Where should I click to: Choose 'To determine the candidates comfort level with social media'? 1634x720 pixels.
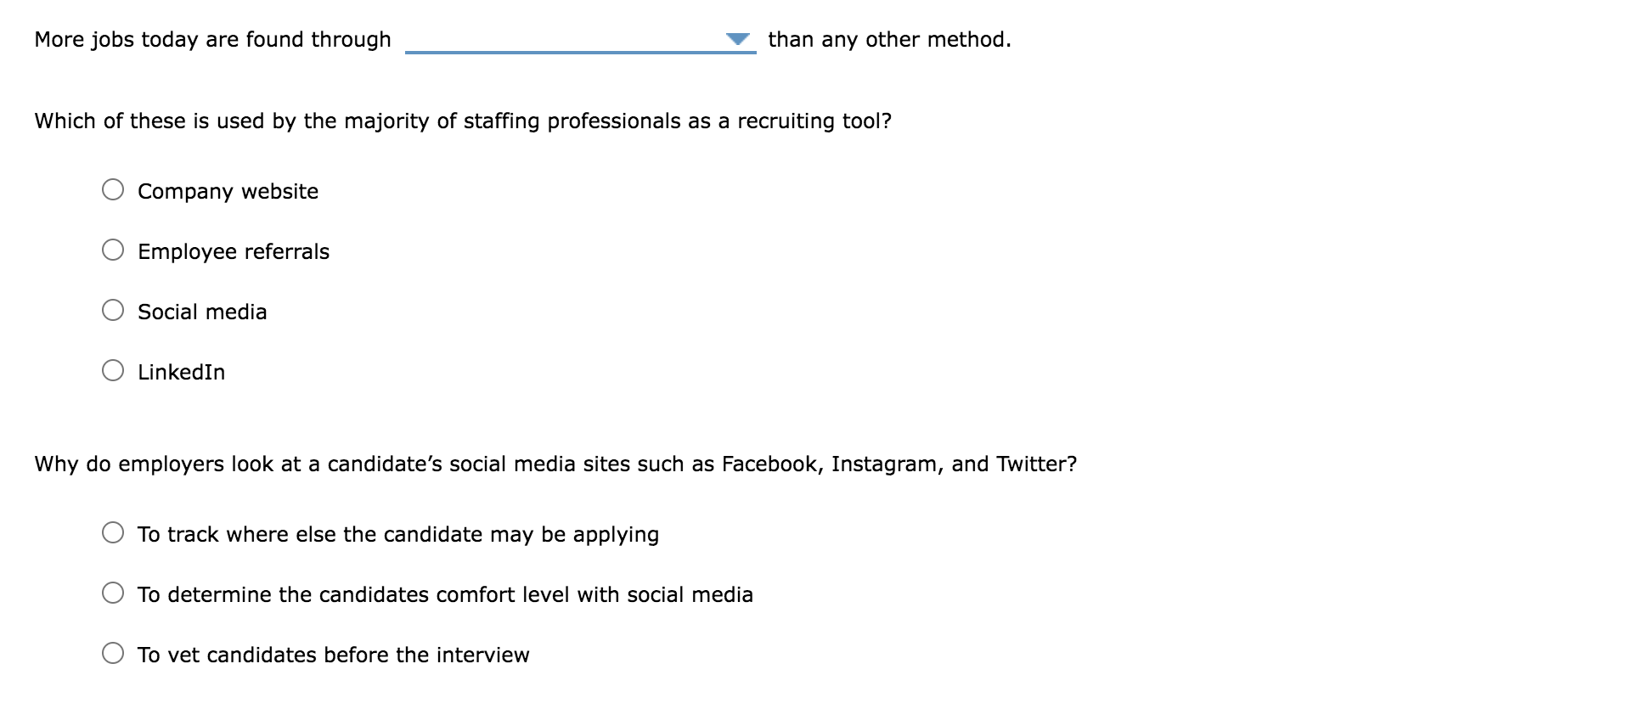(x=113, y=592)
